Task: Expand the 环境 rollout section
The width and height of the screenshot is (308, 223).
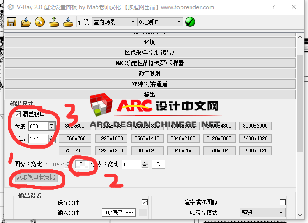Action: 149,42
